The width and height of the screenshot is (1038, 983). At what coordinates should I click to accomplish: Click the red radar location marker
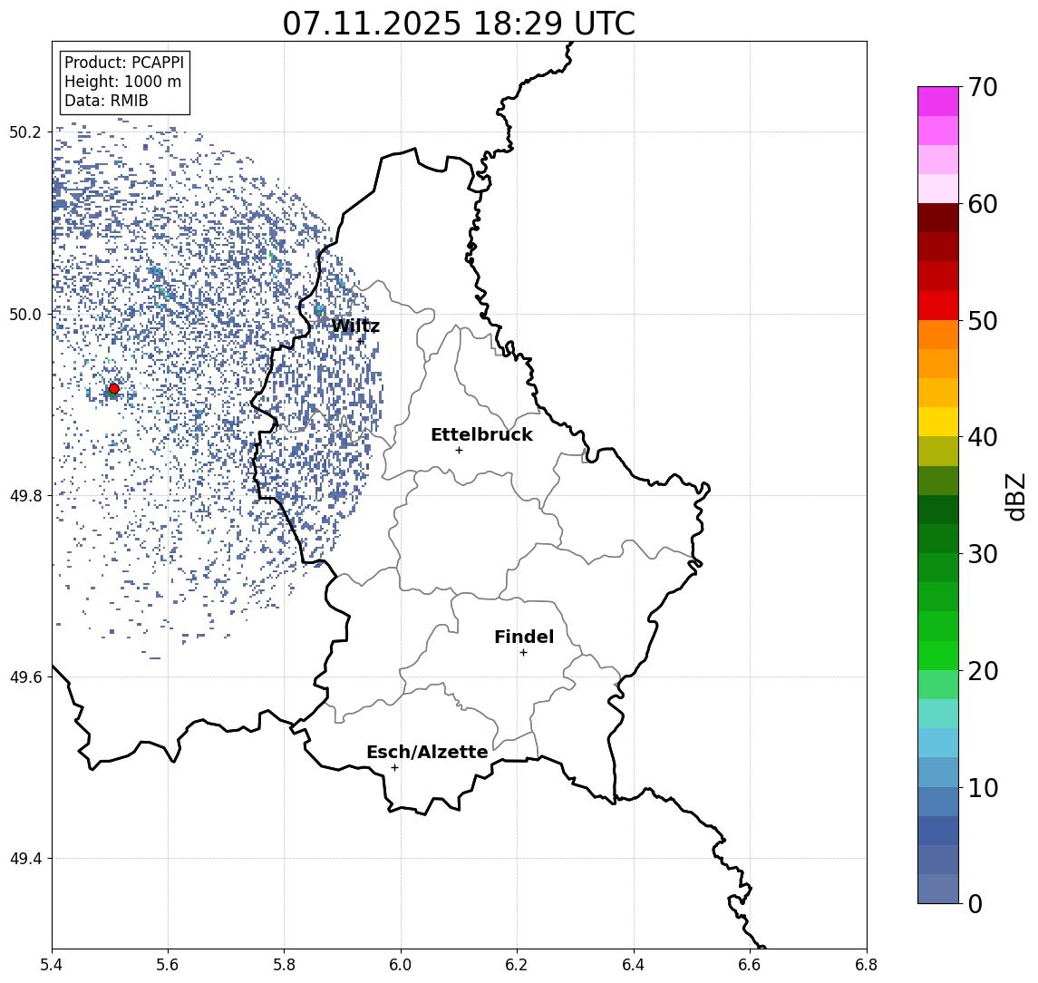click(114, 389)
